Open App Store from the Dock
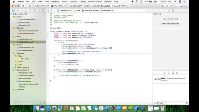 119,108
